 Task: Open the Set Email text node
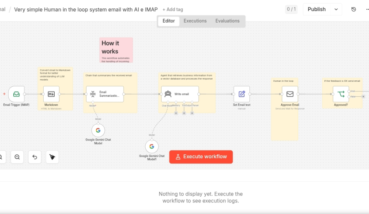pyautogui.click(x=242, y=94)
